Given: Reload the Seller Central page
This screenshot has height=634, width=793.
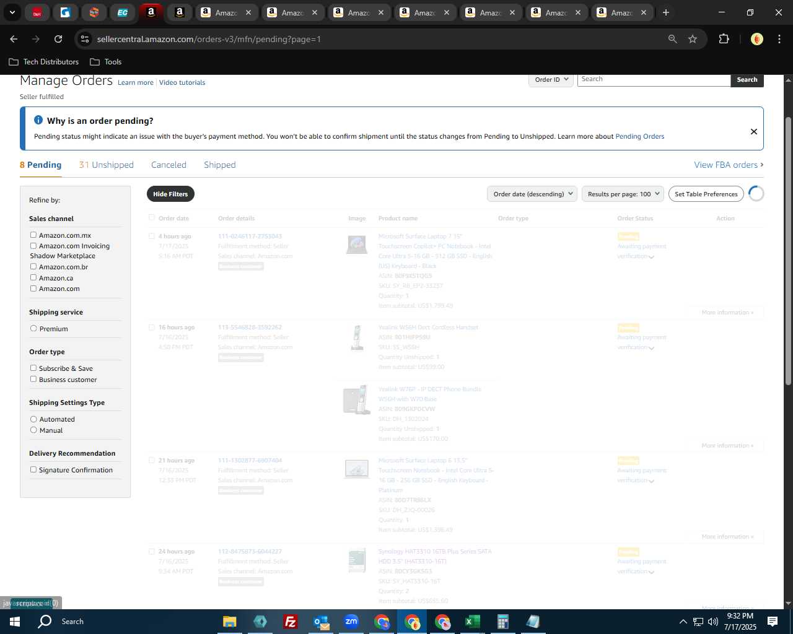Looking at the screenshot, I should pos(58,39).
